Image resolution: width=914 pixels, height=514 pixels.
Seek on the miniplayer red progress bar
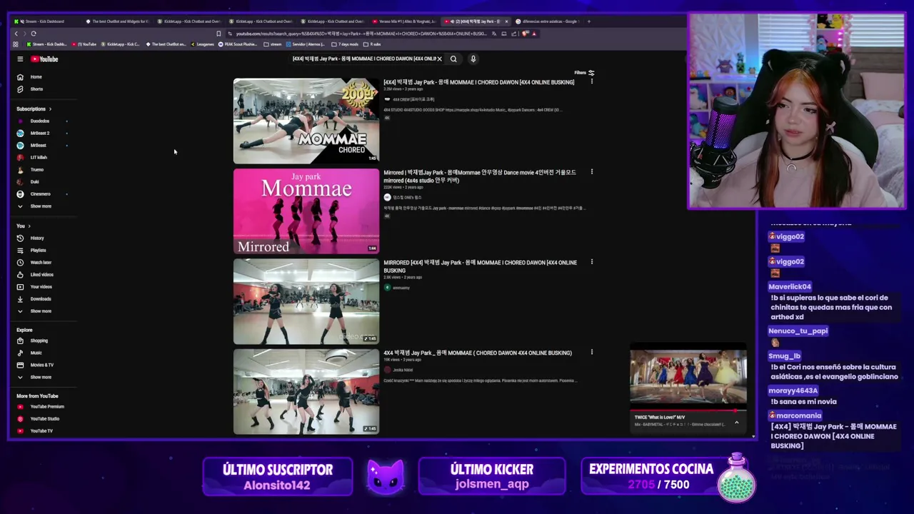(688, 410)
